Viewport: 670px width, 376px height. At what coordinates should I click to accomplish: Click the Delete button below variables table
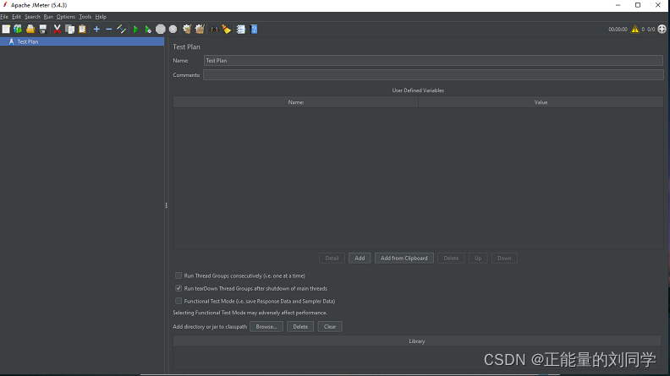pos(451,259)
